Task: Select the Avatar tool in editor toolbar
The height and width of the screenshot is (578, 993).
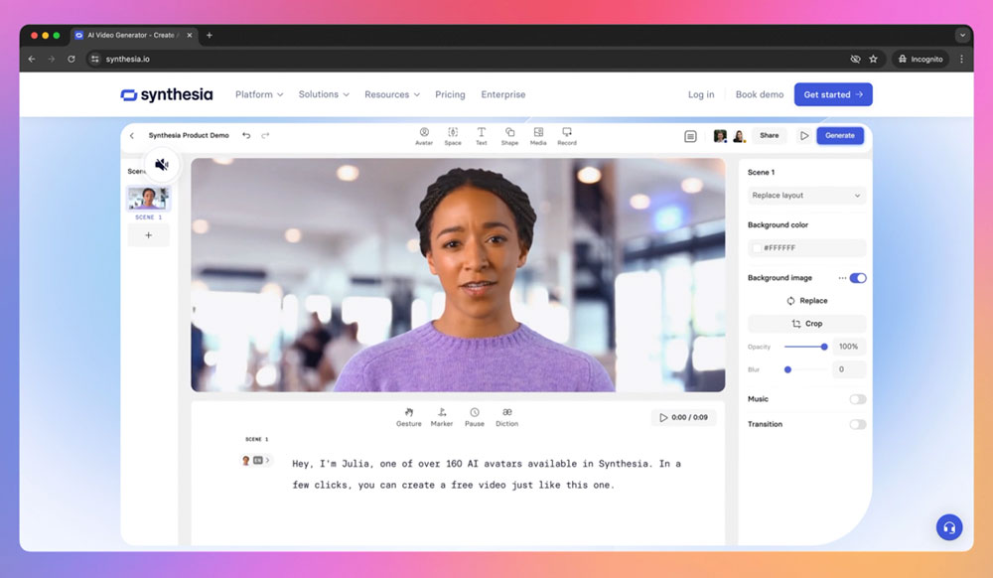Action: coord(424,136)
